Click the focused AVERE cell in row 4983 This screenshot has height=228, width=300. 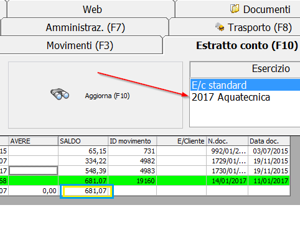click(33, 171)
